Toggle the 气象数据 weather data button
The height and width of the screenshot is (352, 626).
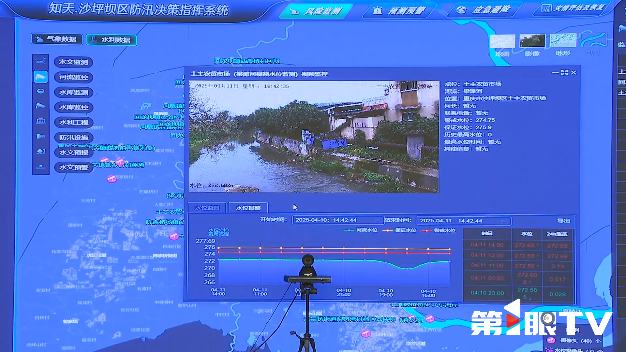[57, 39]
